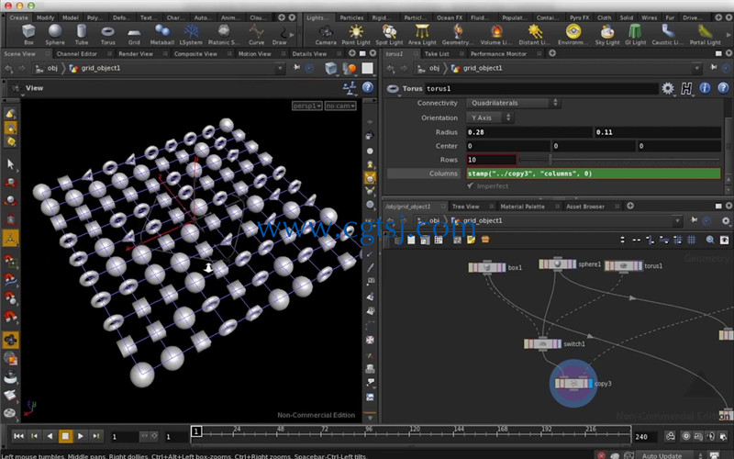734x459 pixels.
Task: Toggle the Imperfect checkbox
Action: click(x=470, y=186)
